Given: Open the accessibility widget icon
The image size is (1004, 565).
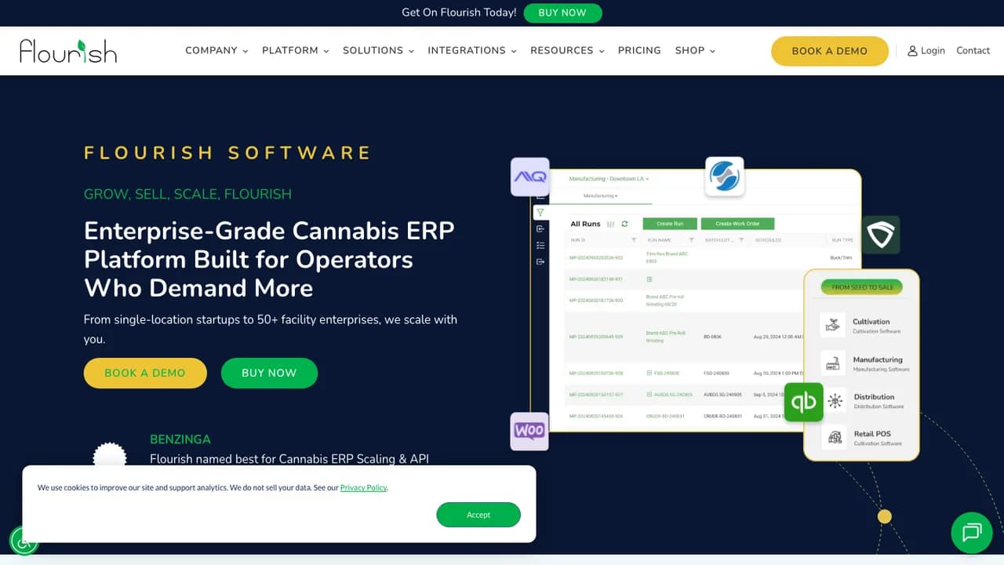Looking at the screenshot, I should (24, 541).
